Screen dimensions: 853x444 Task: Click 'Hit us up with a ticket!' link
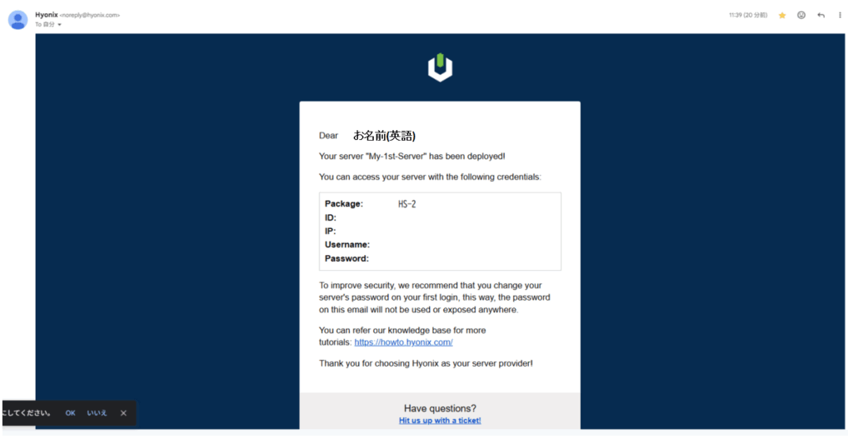pyautogui.click(x=440, y=421)
